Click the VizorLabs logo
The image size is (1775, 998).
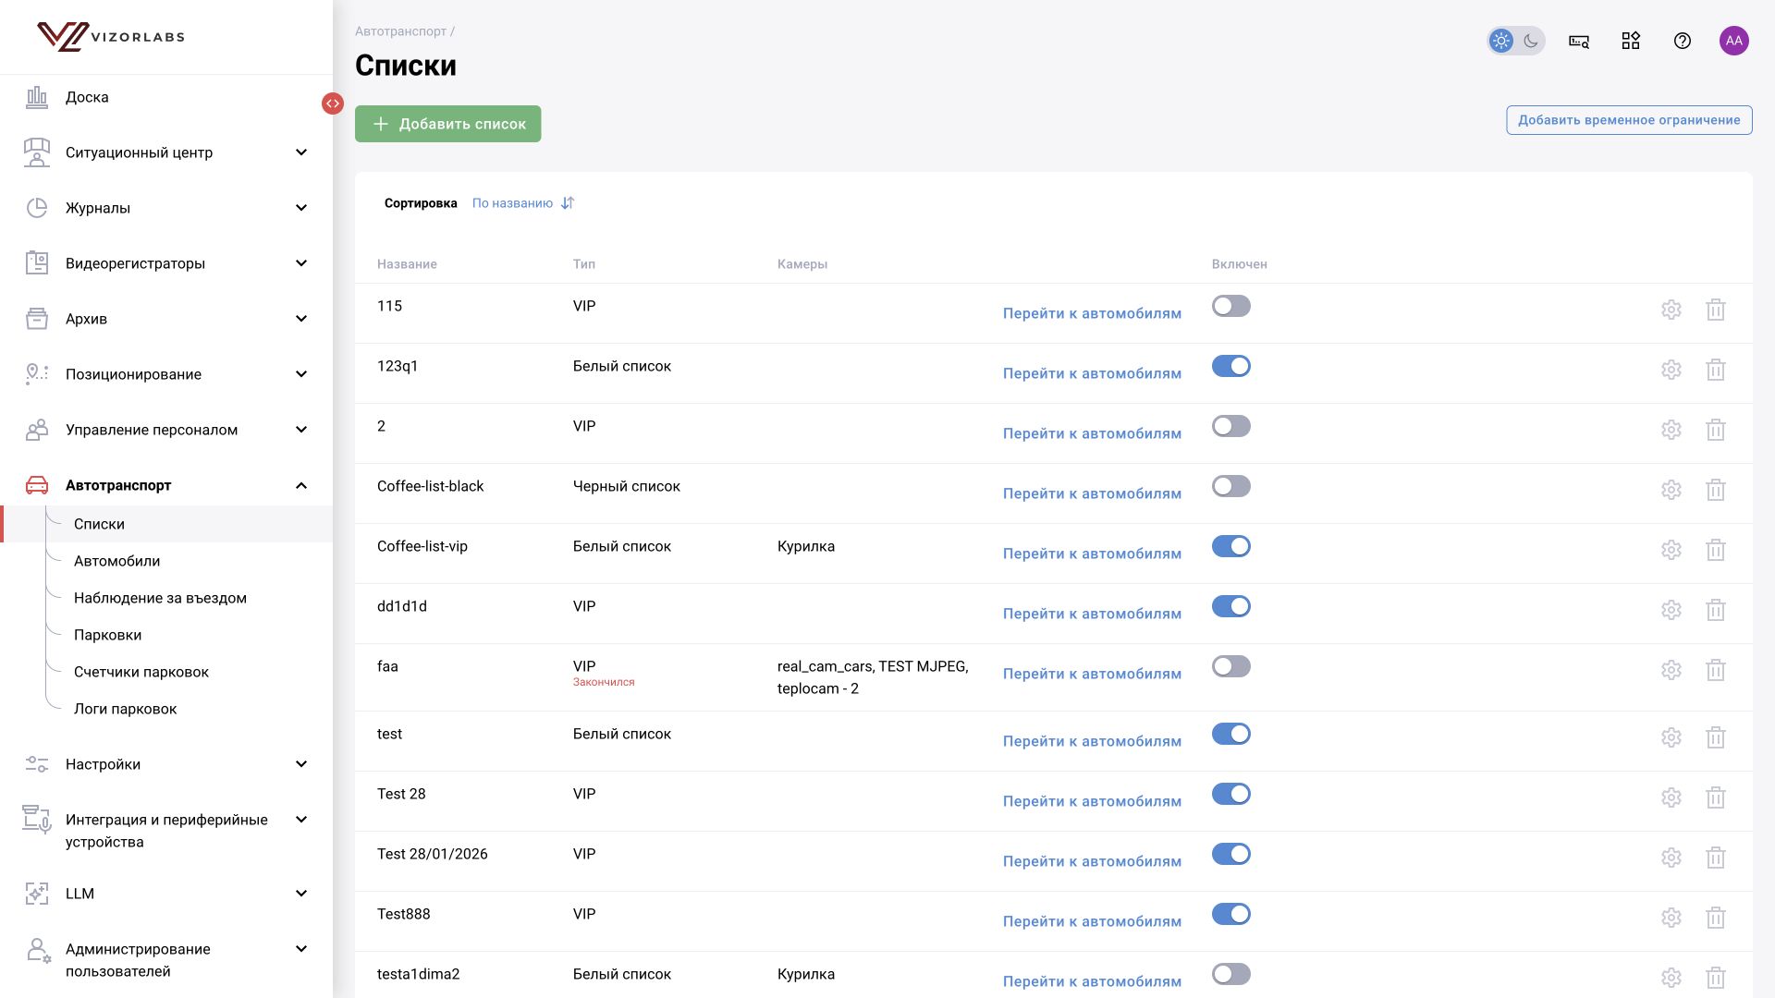[x=111, y=37]
